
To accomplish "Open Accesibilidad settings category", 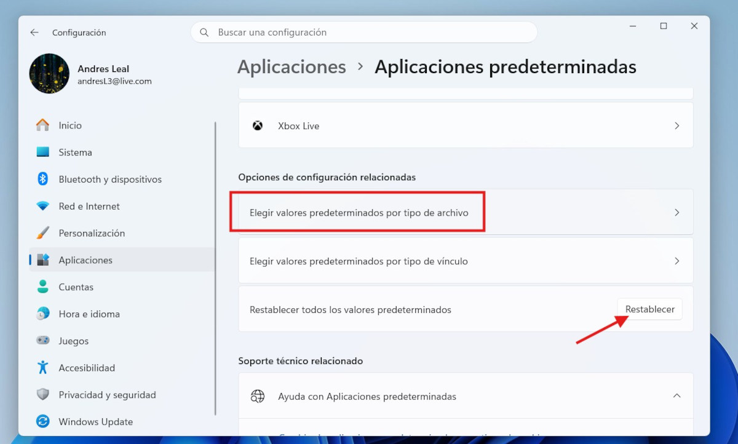I will coord(86,368).
